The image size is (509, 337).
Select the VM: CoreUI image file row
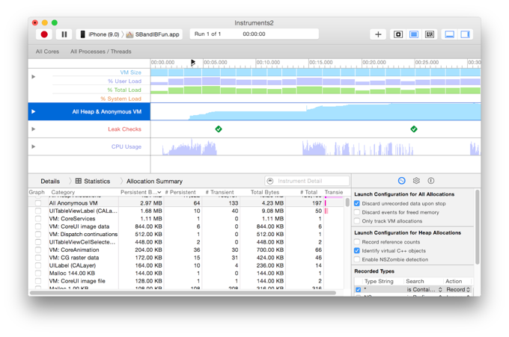186,281
